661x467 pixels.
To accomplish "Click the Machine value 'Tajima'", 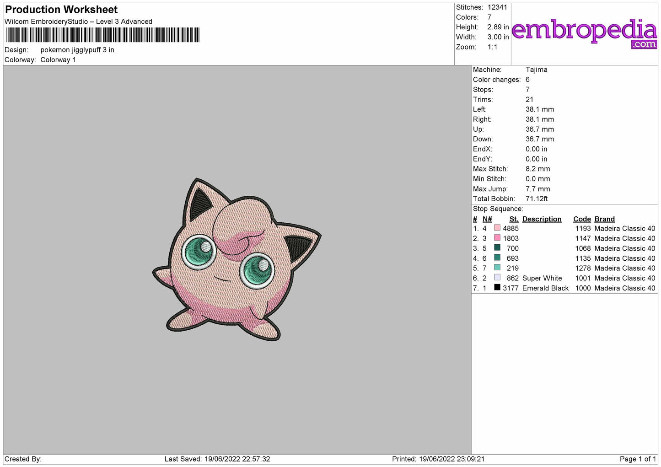I will (537, 70).
